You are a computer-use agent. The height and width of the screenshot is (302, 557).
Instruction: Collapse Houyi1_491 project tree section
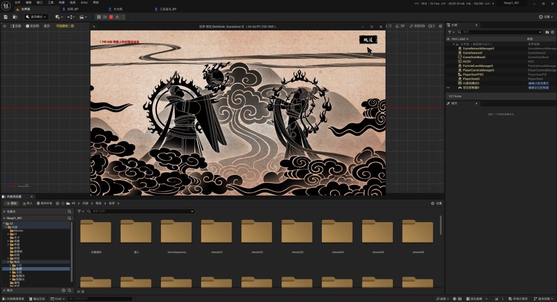point(4,218)
